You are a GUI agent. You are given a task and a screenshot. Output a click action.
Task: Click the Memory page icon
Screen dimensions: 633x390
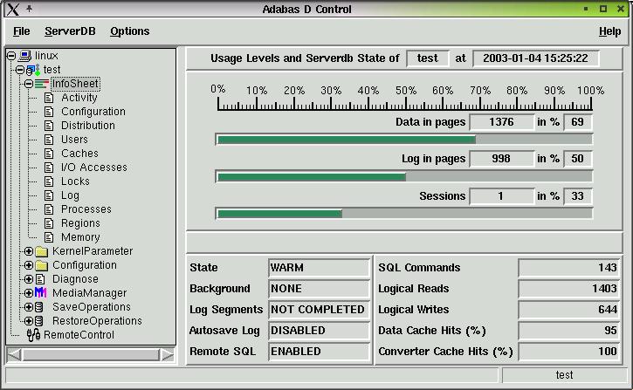coord(49,237)
